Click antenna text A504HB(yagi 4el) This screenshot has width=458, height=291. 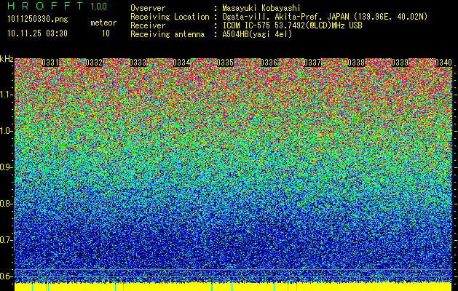point(257,34)
